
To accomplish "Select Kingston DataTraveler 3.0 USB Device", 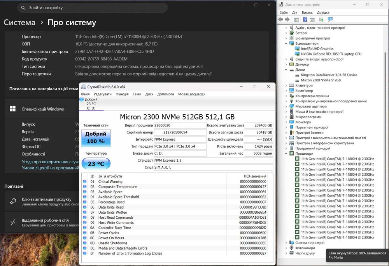I will tap(329, 75).
